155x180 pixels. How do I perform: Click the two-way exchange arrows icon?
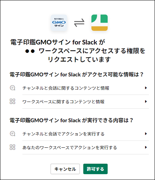coord(79,22)
